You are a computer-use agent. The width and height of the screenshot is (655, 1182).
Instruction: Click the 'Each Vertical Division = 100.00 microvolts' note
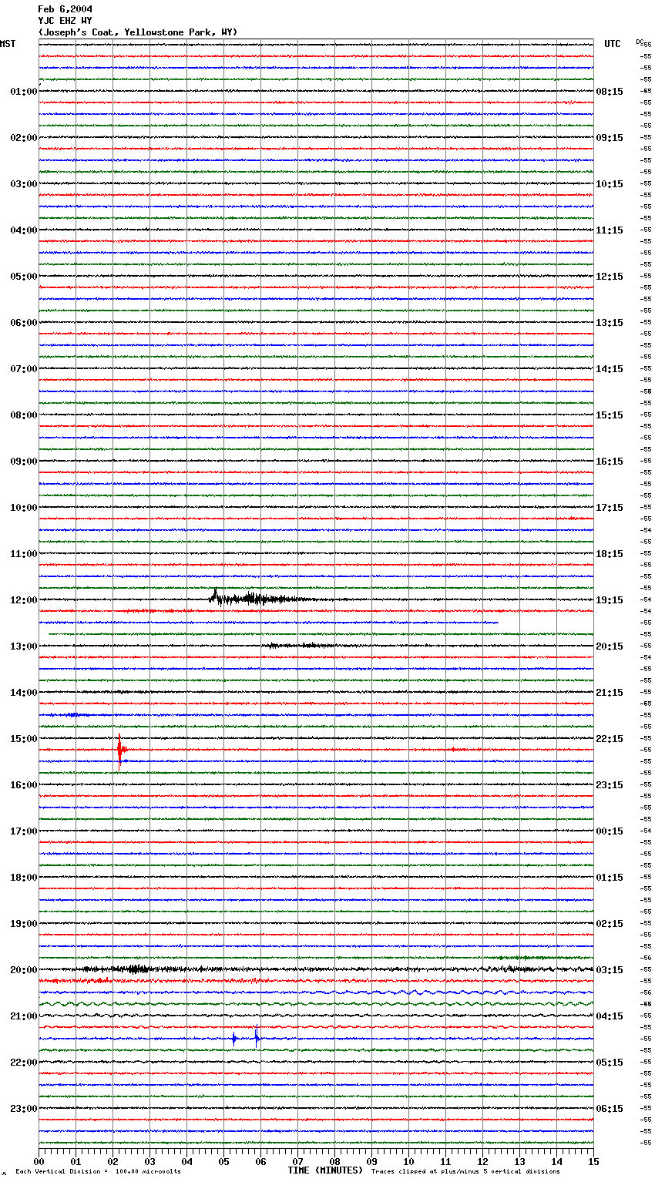99,1171
